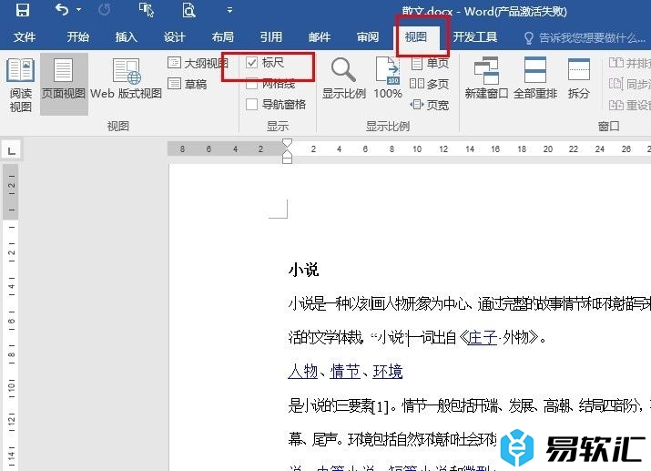Uncheck the 标尺 ruler checkbox
Screen dimensions: 651x471
pyautogui.click(x=251, y=63)
